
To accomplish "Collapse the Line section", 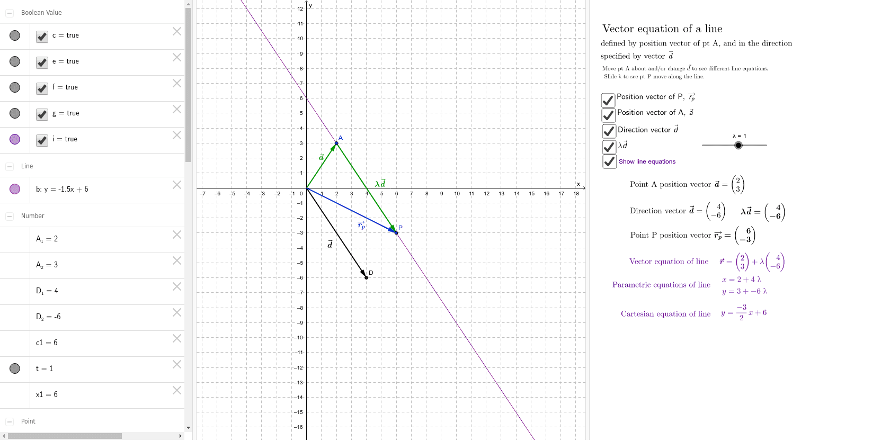I will [x=10, y=166].
